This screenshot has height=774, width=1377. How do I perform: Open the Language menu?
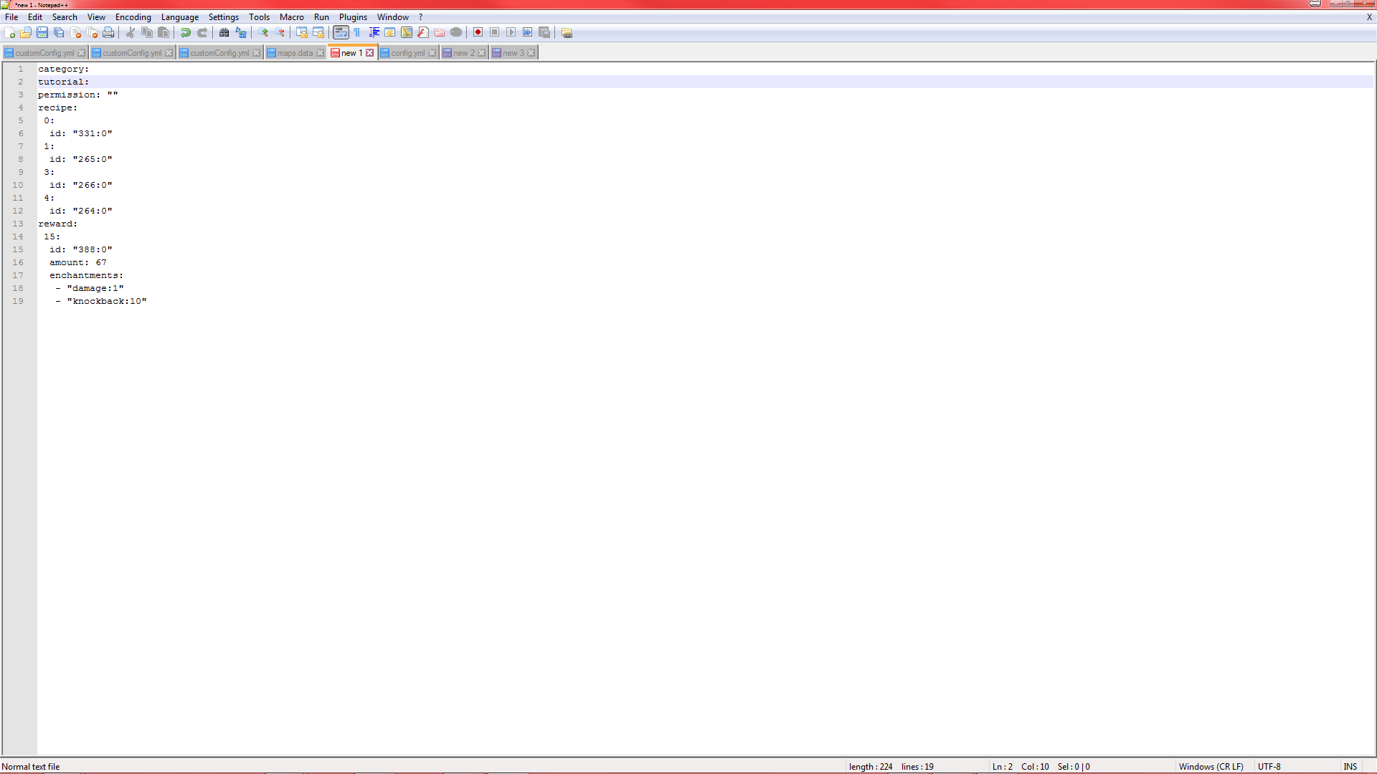pyautogui.click(x=180, y=17)
